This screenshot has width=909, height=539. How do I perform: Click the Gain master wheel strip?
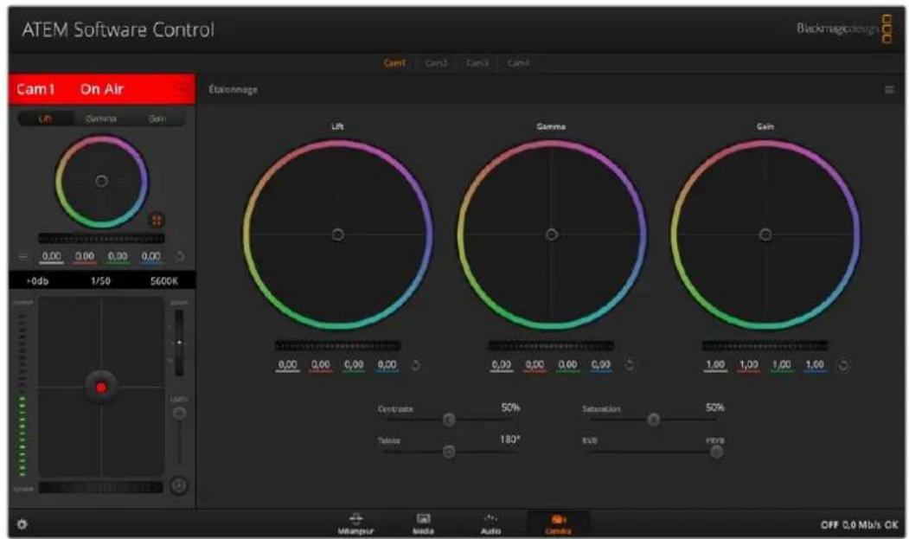765,346
